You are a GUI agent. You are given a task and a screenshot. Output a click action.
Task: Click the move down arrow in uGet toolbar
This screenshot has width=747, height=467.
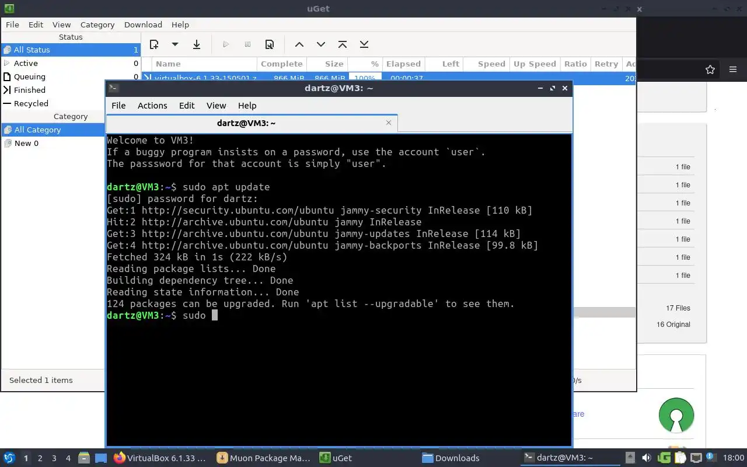[x=320, y=44]
